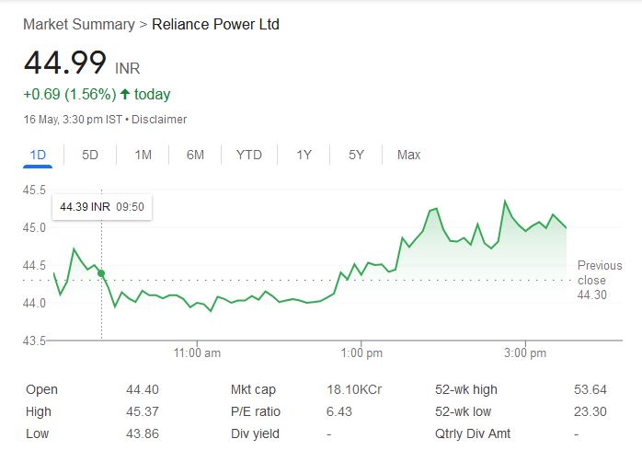Switch to the 5Y range tab

[x=356, y=155]
